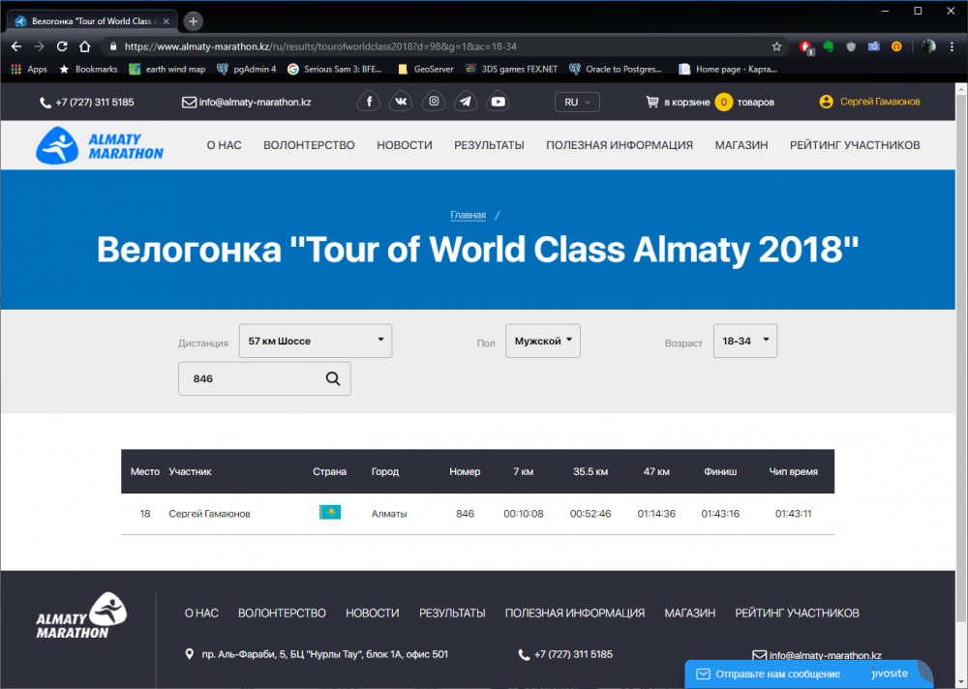Expand the Дистанция dropdown

point(317,341)
